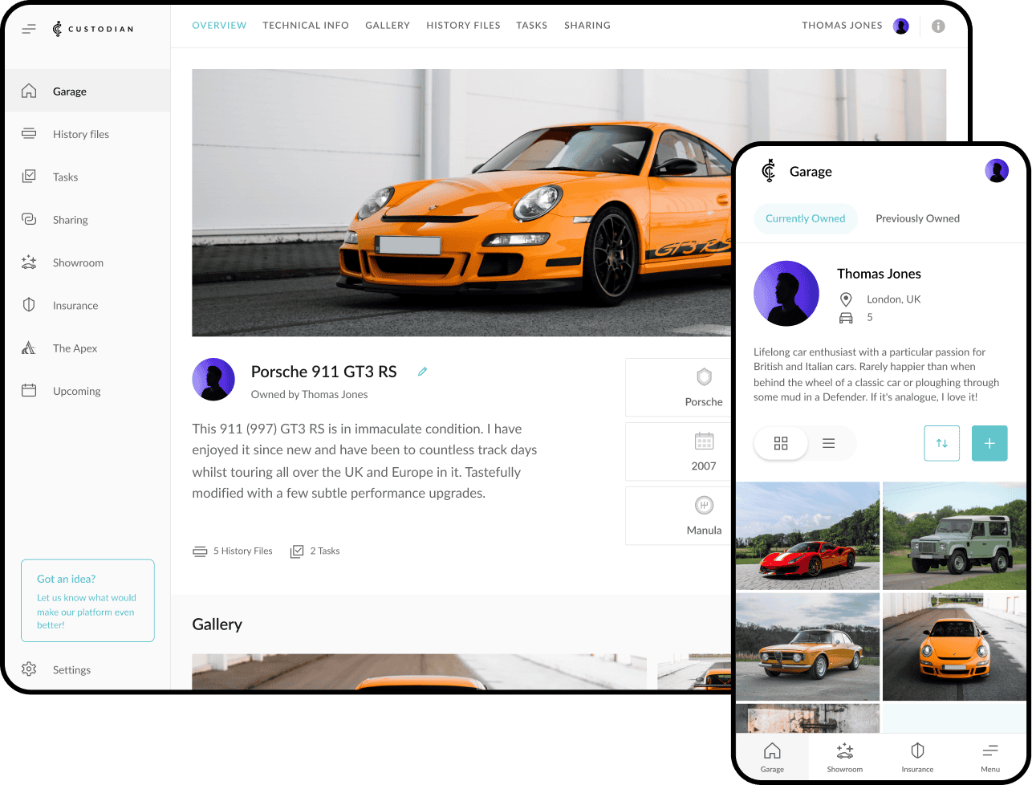Open the Technical Info tab

point(306,26)
